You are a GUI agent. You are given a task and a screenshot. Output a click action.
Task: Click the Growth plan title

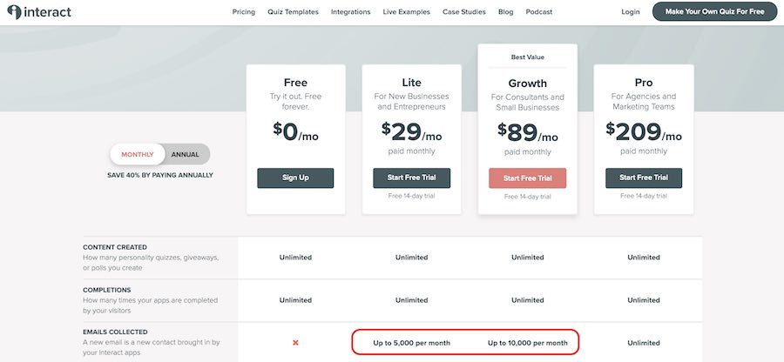pyautogui.click(x=528, y=84)
